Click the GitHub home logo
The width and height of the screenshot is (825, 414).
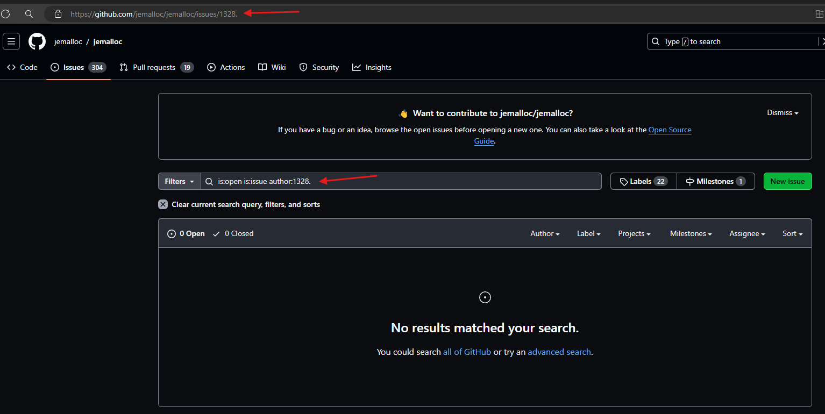[x=37, y=41]
